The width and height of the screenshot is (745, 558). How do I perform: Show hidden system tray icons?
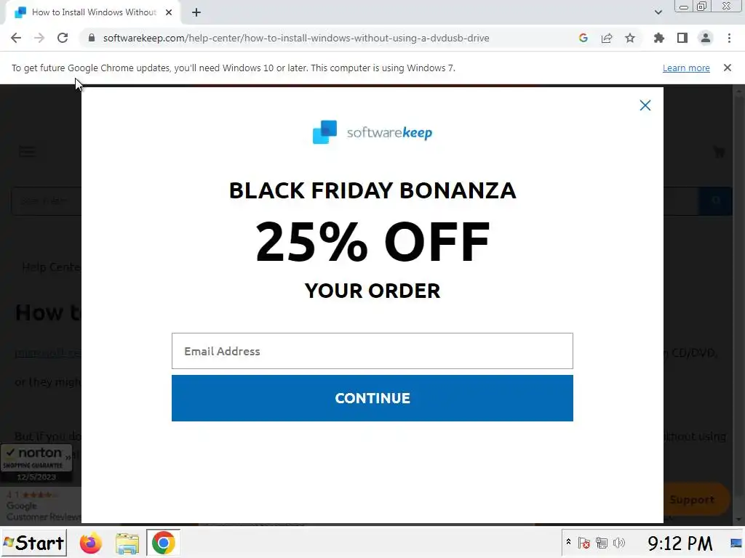tap(568, 543)
